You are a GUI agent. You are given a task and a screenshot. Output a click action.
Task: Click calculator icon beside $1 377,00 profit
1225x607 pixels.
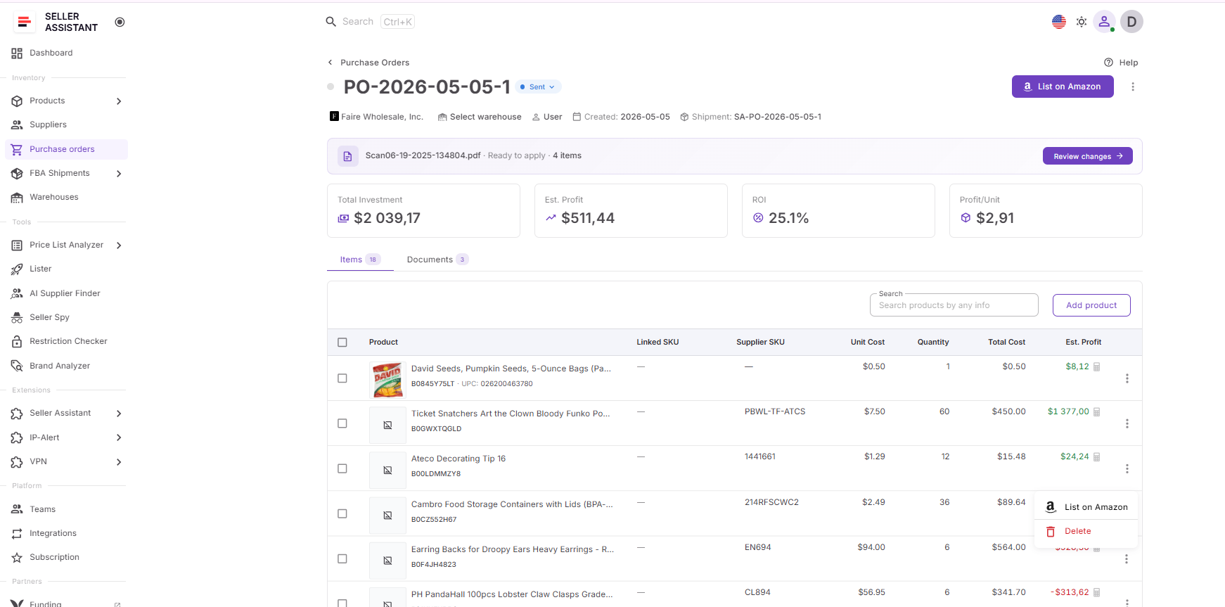1097,411
